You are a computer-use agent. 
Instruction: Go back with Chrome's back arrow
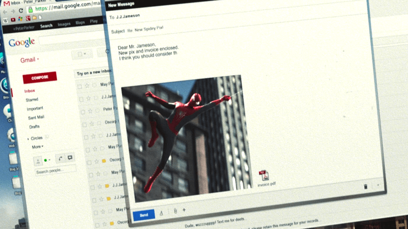pos(5,12)
